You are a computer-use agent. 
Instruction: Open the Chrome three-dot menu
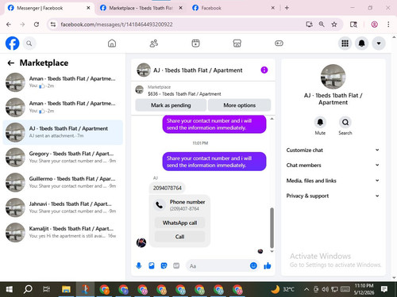(388, 25)
